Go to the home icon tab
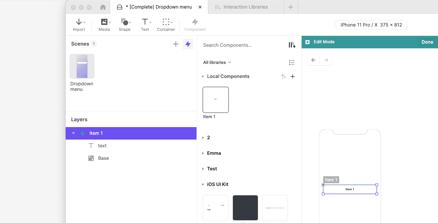The width and height of the screenshot is (438, 223). (103, 7)
